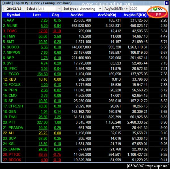170x169 pixels.
Task: Select the KBS symbol
Action: [9, 79]
